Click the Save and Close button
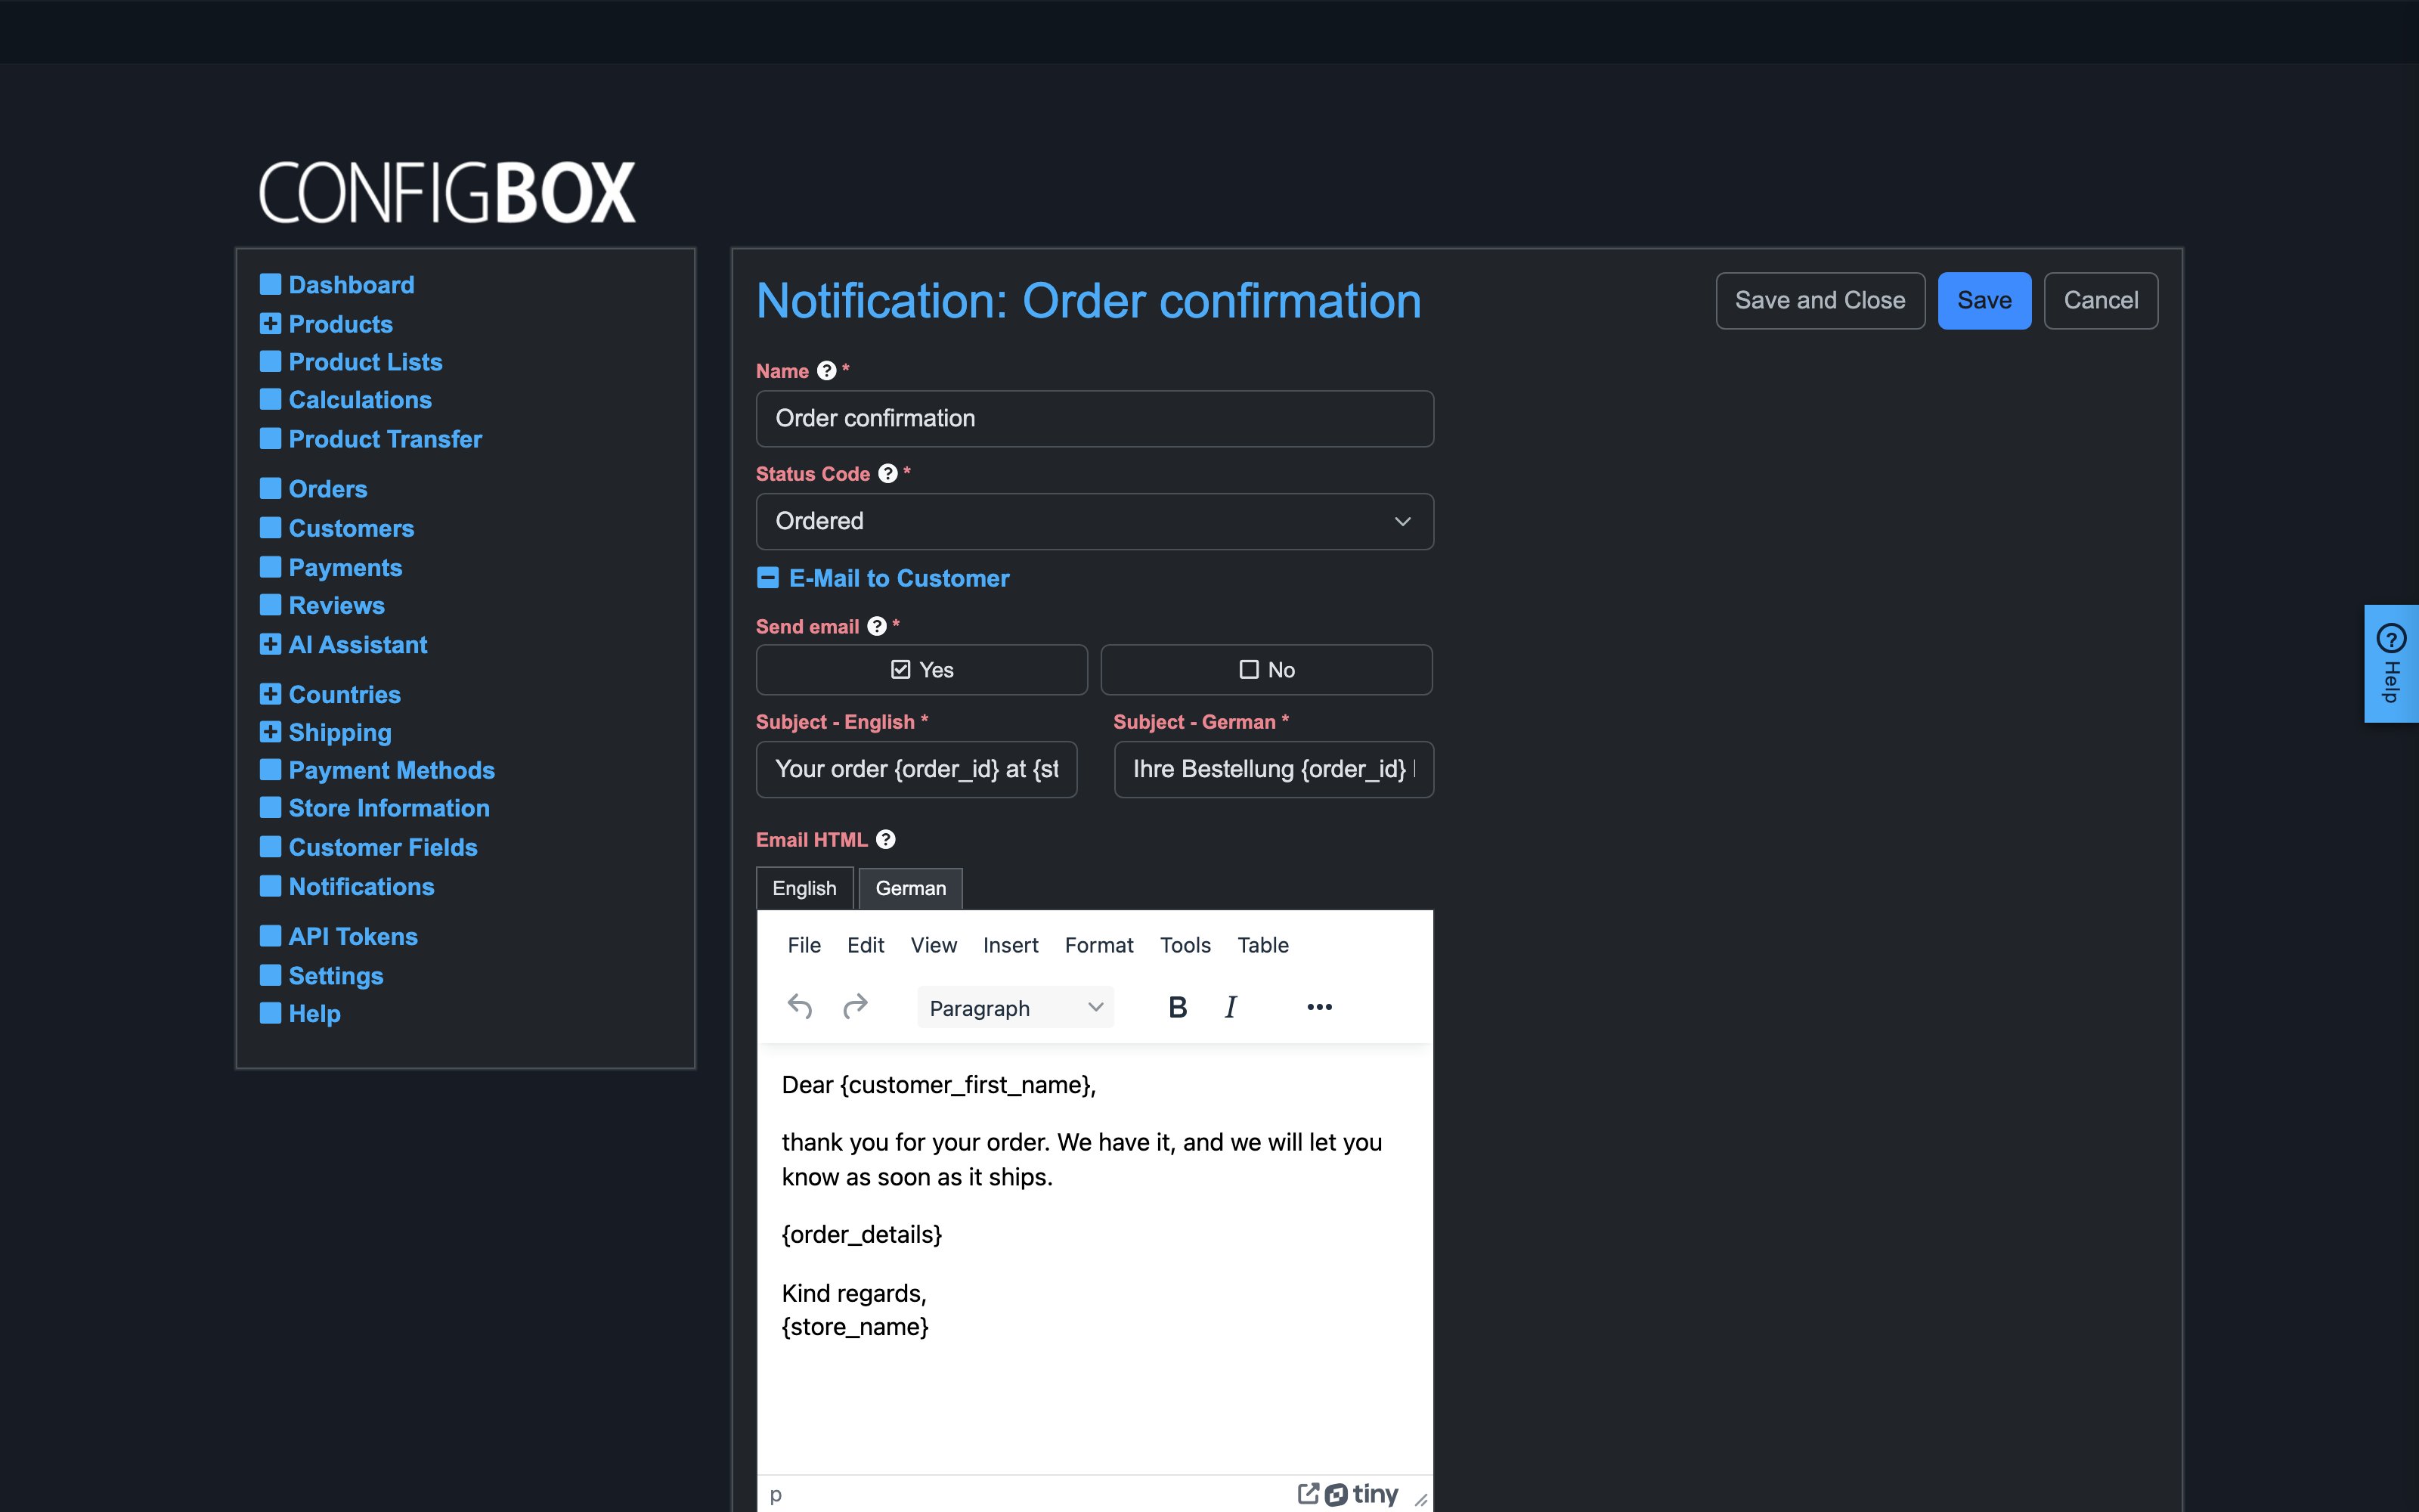The image size is (2419, 1512). tap(1820, 301)
